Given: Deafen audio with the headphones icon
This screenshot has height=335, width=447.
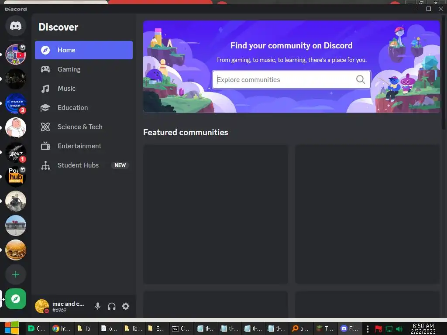Looking at the screenshot, I should [x=111, y=306].
